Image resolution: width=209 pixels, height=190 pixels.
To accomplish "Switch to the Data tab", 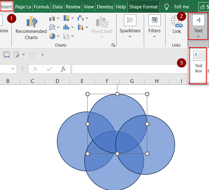I will click(57, 7).
